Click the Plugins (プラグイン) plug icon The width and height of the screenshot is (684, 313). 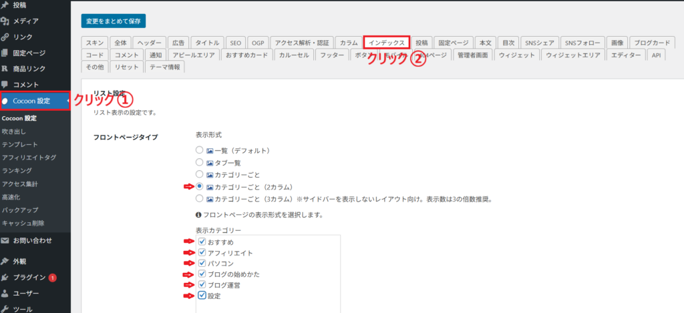click(x=5, y=278)
